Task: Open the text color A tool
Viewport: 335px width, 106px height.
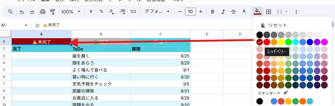Action: tap(244, 12)
